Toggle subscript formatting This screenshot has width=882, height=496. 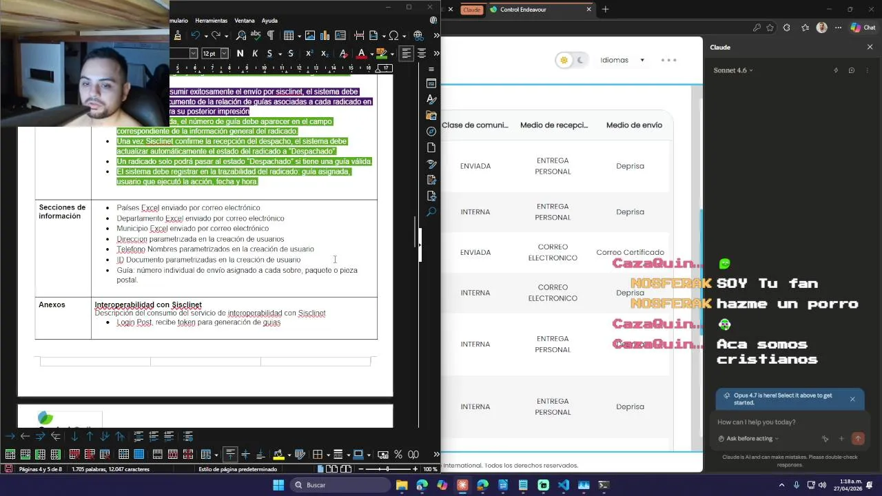point(325,54)
